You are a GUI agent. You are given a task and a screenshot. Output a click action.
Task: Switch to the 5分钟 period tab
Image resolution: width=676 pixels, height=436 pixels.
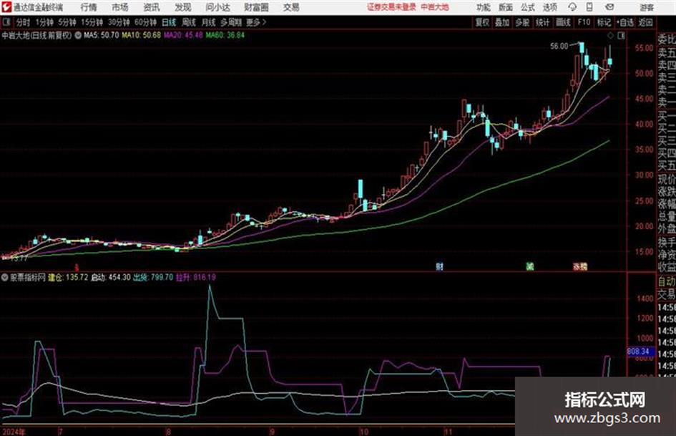point(67,22)
